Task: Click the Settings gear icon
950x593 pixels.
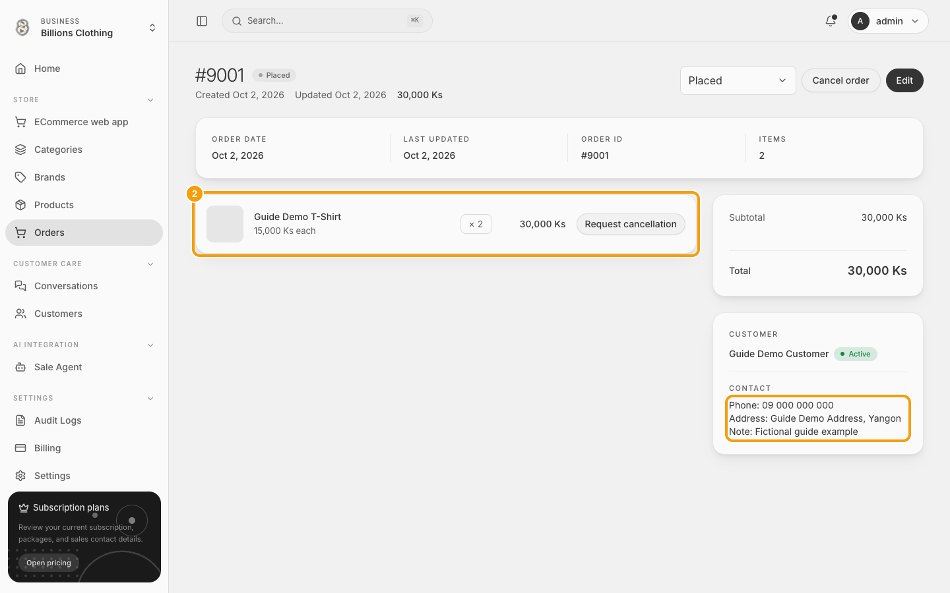Action: tap(20, 476)
